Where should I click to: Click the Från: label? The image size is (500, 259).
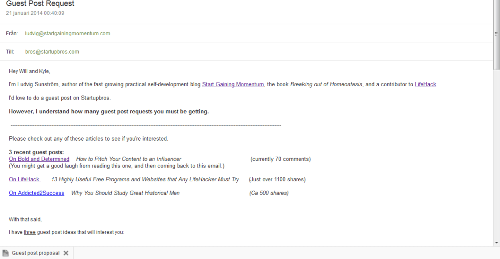click(12, 33)
